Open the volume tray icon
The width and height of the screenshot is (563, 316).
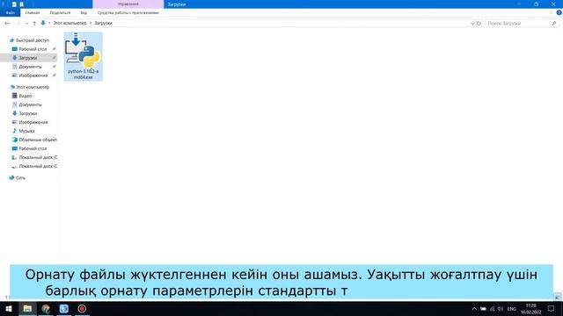click(x=501, y=309)
